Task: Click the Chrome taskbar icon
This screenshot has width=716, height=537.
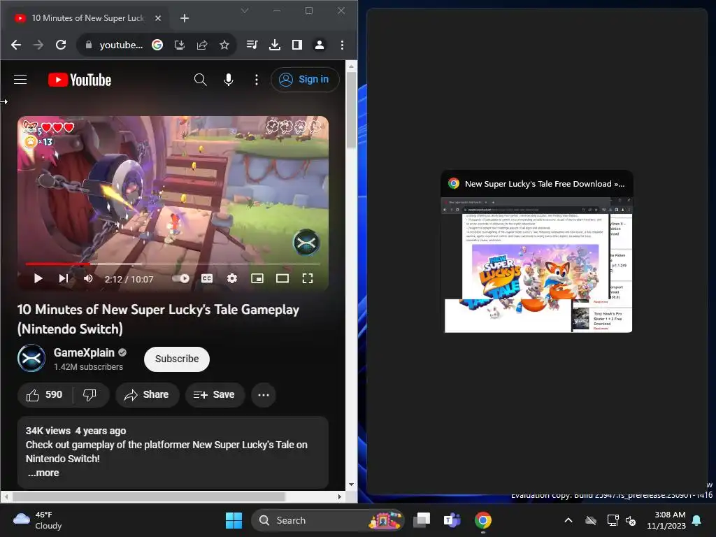Action: pos(483,520)
